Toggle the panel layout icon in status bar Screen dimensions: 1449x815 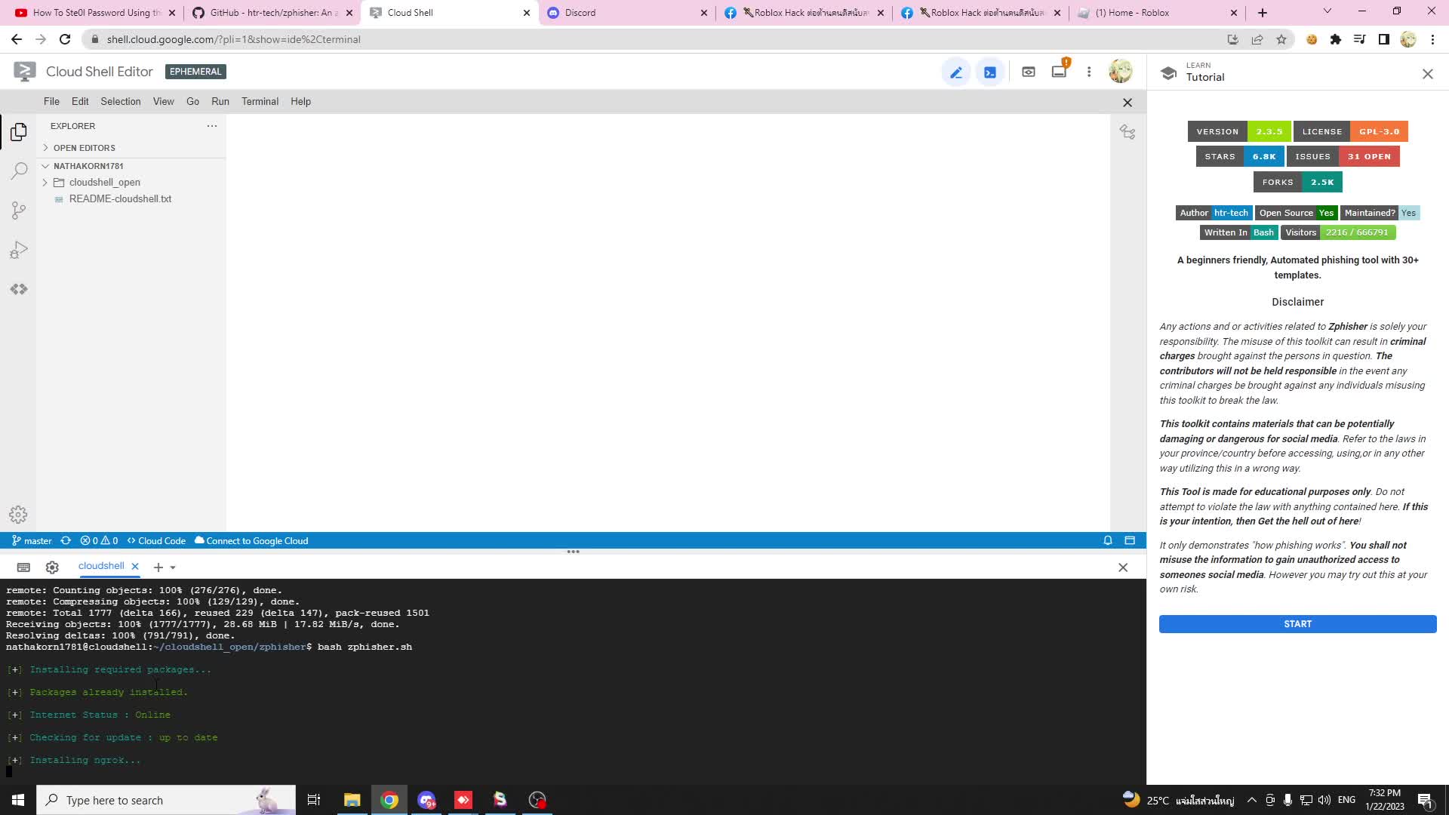(x=1130, y=540)
